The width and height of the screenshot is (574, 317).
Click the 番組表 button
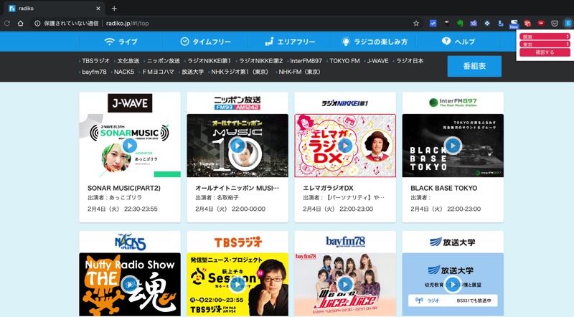coord(474,66)
